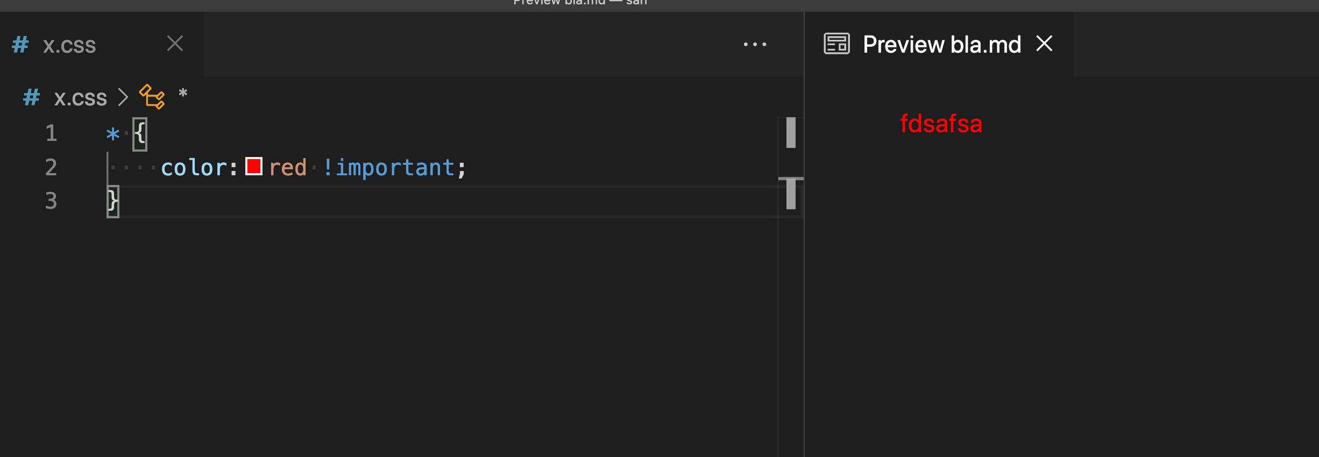Switch to the Preview bla.md tab

941,44
